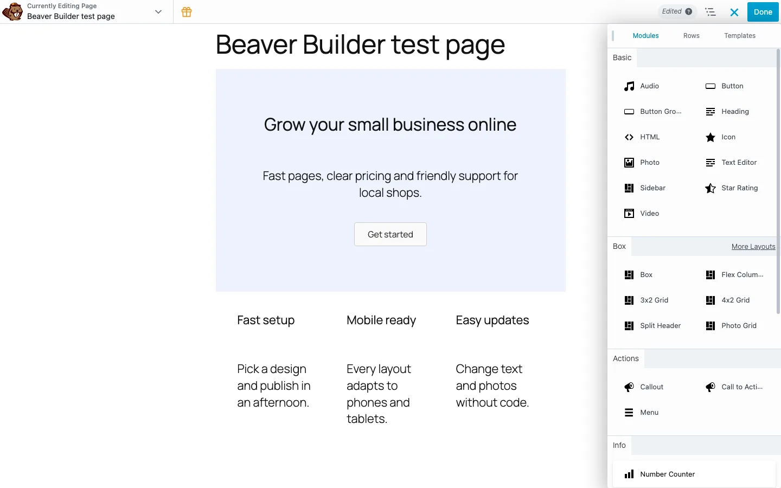Click the Get started button on page
Screen dimensions: 781x488
click(x=390, y=234)
